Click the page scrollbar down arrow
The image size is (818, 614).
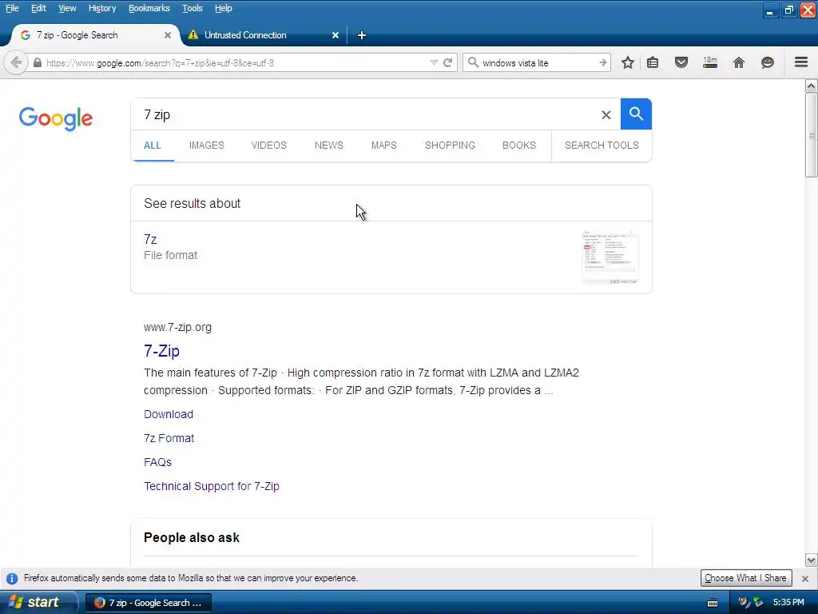coord(812,560)
